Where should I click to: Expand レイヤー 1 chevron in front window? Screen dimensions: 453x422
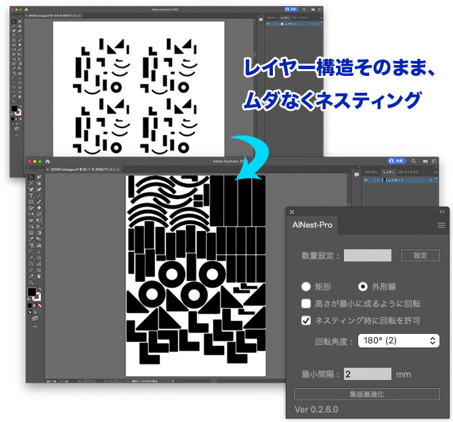click(x=377, y=180)
